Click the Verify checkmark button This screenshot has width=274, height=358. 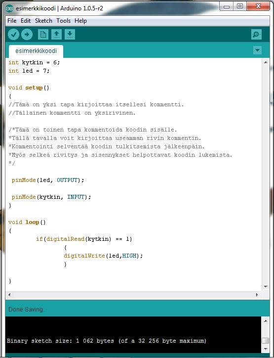coord(13,35)
